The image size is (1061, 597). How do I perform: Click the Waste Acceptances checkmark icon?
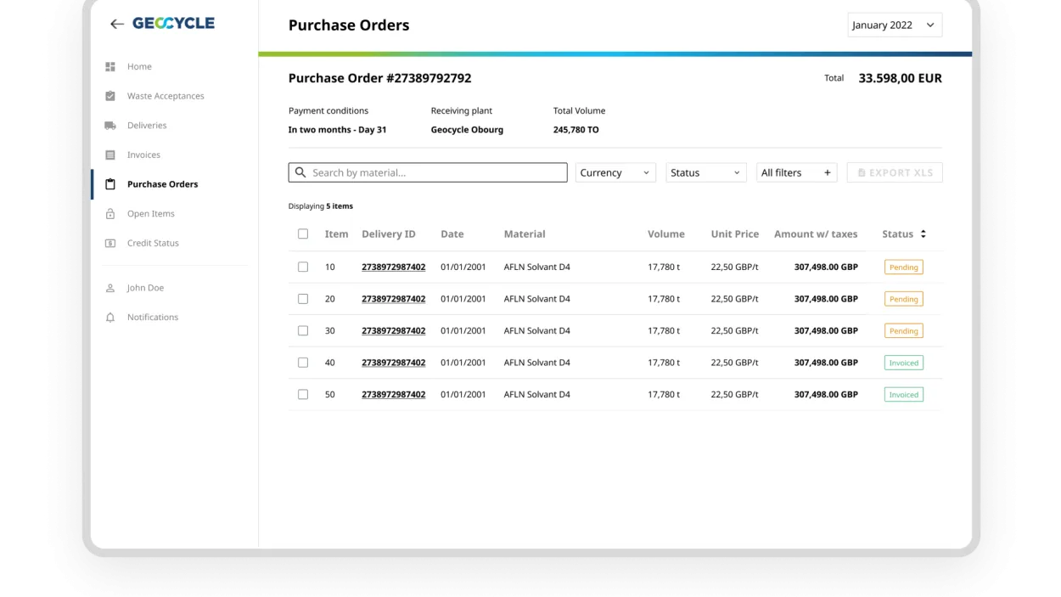coord(110,96)
